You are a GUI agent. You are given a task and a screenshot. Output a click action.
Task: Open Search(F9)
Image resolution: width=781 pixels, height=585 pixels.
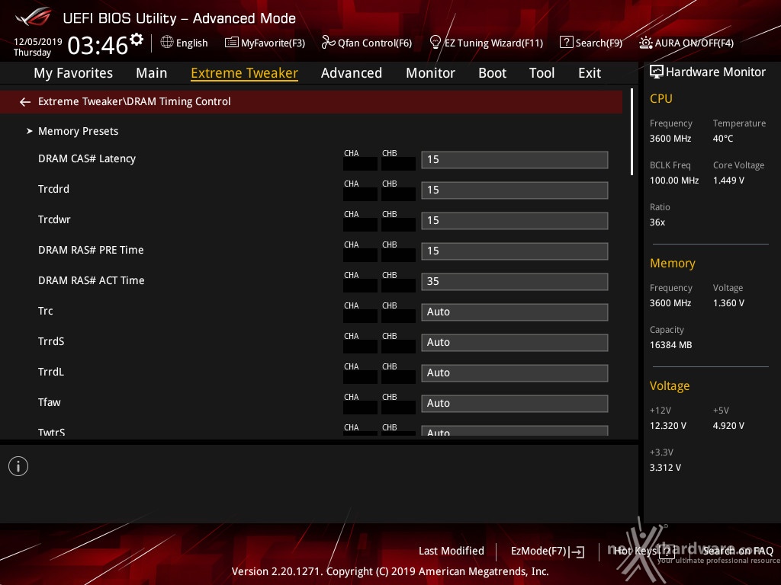click(599, 43)
